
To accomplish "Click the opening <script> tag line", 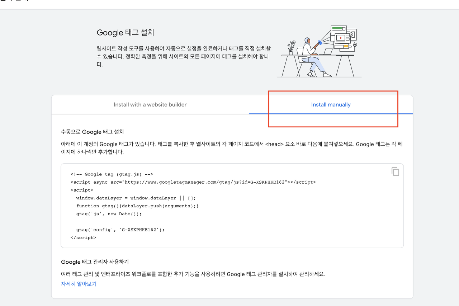I will (x=82, y=190).
